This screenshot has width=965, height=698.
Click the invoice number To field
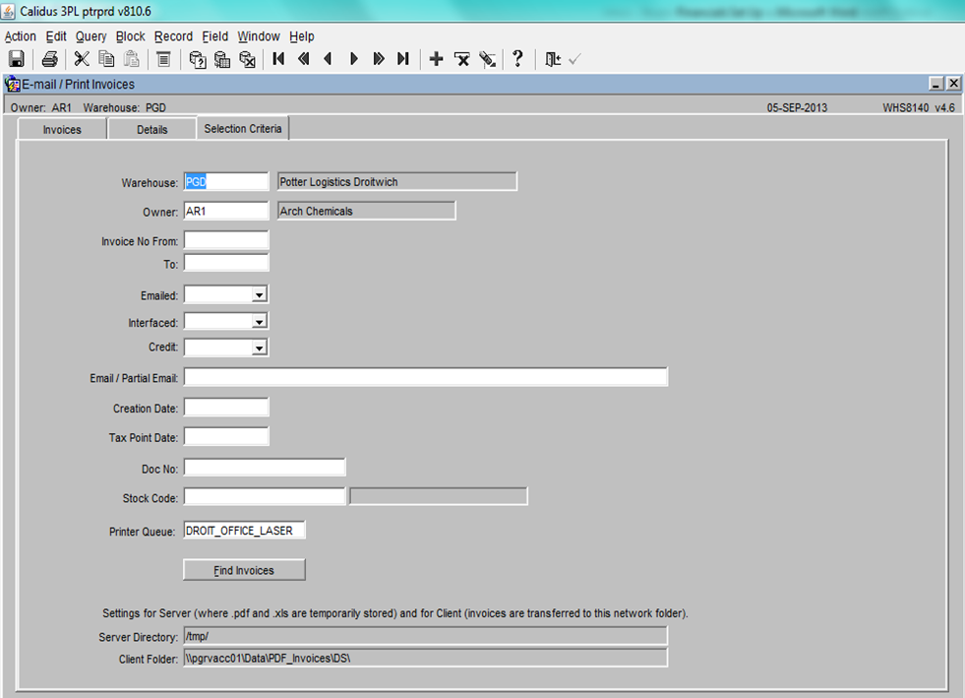coord(226,263)
